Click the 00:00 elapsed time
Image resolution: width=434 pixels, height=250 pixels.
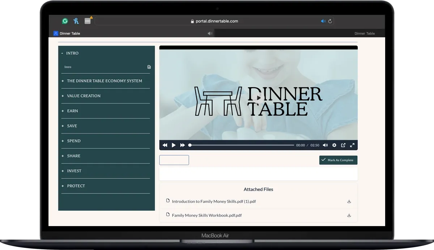pos(301,145)
